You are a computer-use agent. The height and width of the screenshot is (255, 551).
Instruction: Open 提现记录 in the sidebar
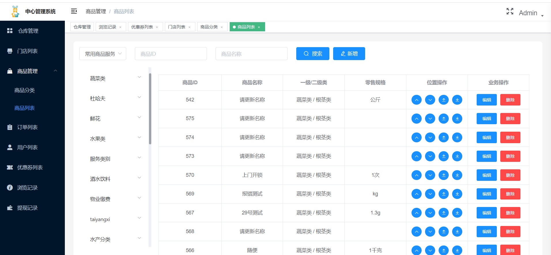coord(32,208)
